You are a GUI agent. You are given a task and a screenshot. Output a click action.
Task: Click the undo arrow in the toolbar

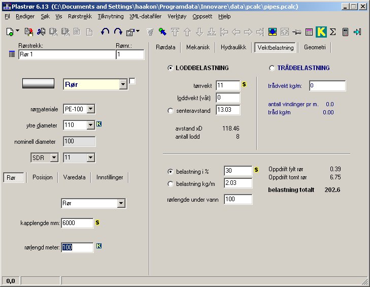(105, 32)
